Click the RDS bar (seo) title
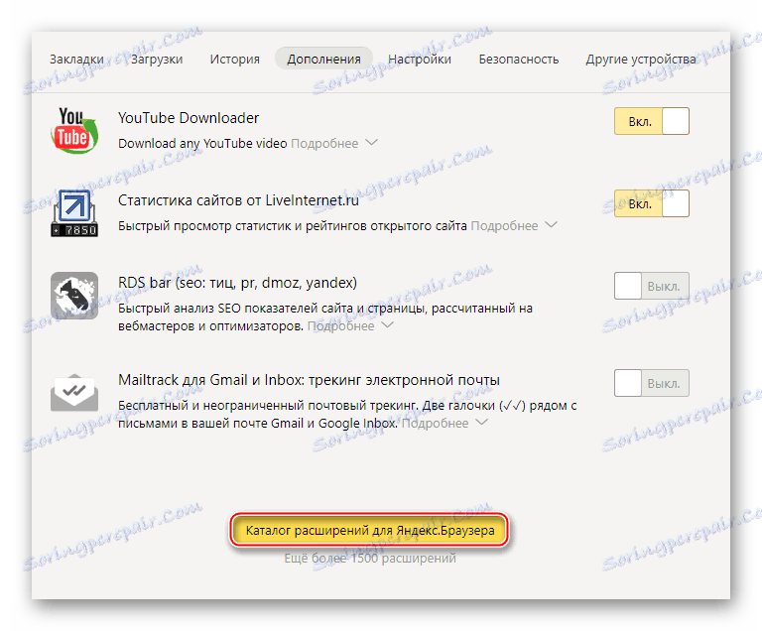Image resolution: width=762 pixels, height=631 pixels. click(x=238, y=283)
